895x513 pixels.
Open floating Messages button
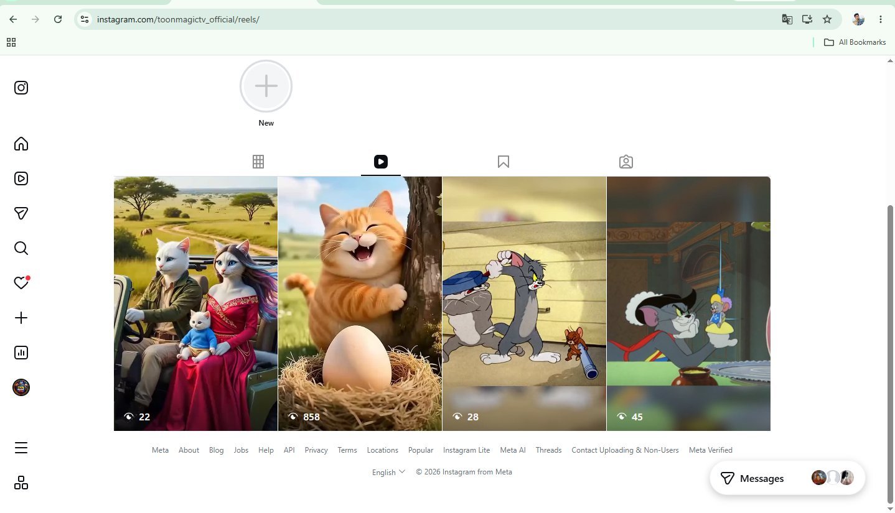tap(787, 478)
